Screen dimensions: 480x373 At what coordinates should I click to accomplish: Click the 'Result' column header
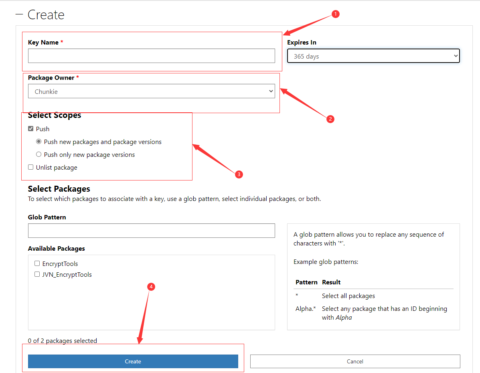coord(331,282)
